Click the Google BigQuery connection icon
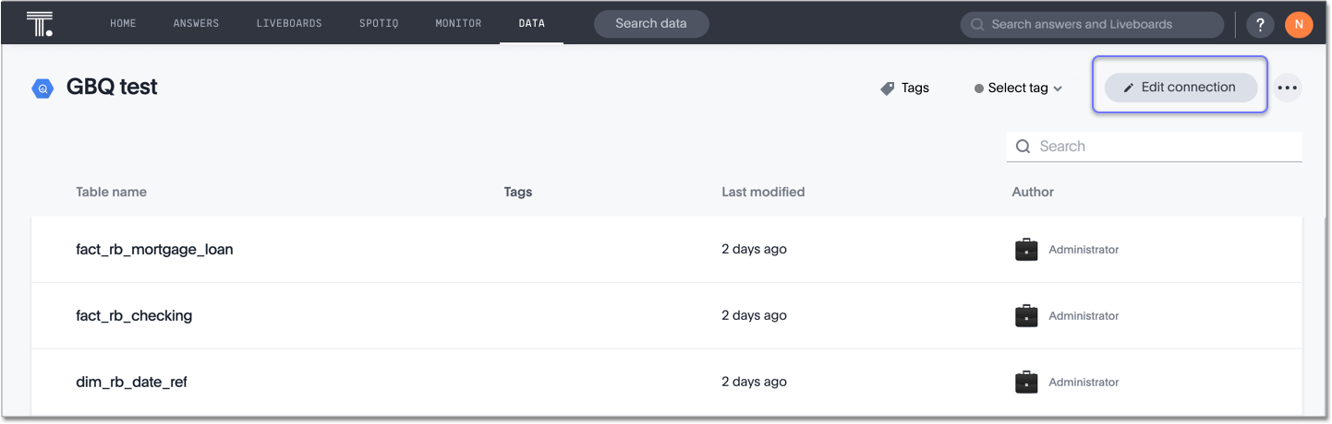 (x=42, y=88)
